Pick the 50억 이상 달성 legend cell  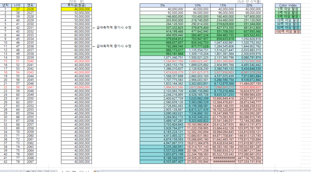[x=288, y=28]
